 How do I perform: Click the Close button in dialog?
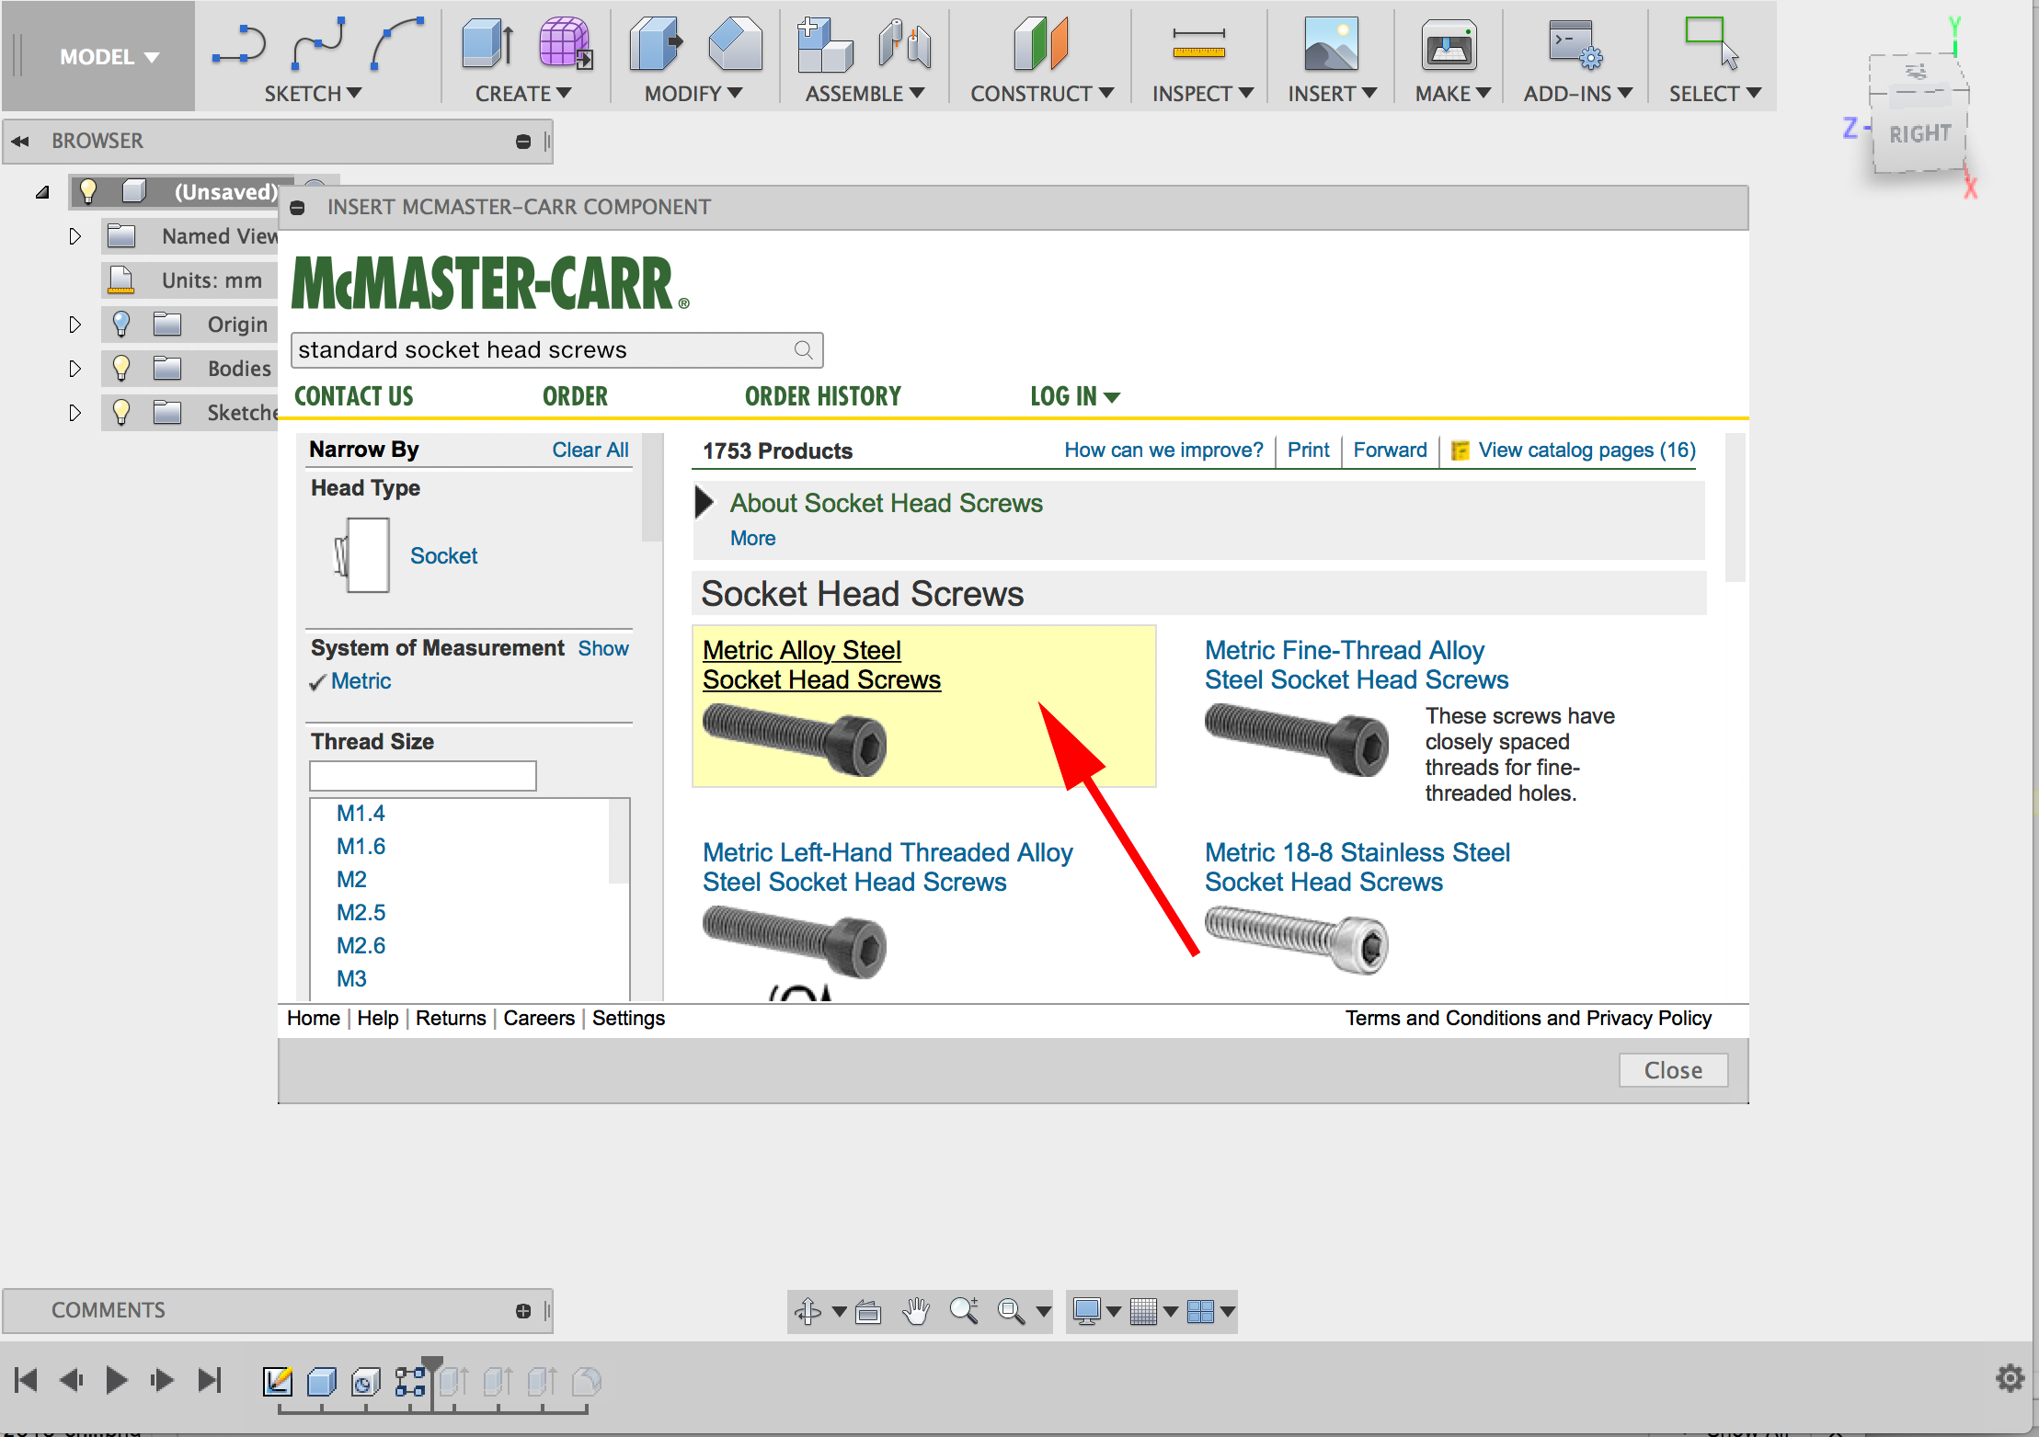pos(1673,1070)
